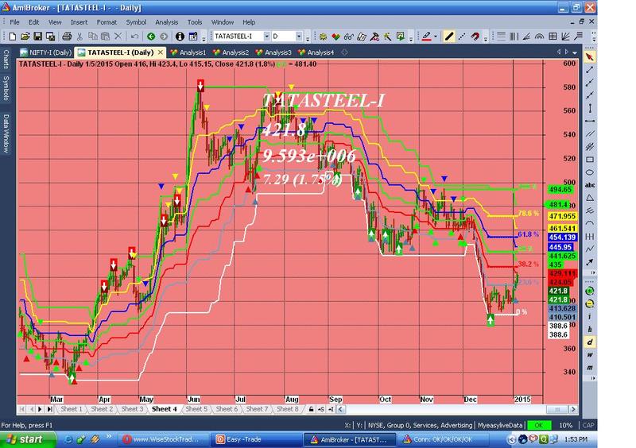Select the rectangle drawing tool
Viewport: 636px width, 448px height.
tap(590, 160)
